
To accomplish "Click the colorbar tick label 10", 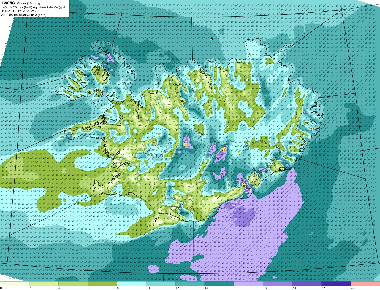I will tap(148, 288).
